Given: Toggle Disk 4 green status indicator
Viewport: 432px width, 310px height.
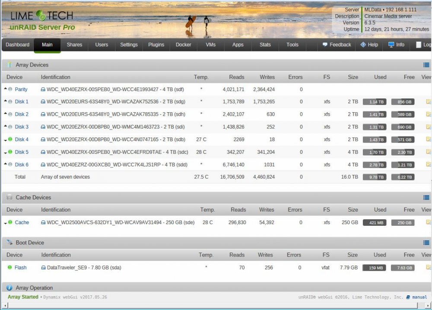Looking at the screenshot, I should pos(10,139).
